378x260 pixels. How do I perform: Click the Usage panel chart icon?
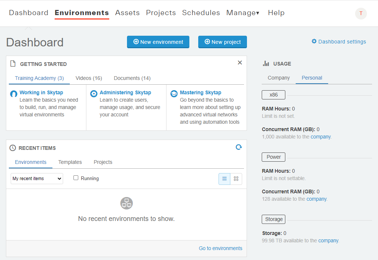[x=266, y=63]
